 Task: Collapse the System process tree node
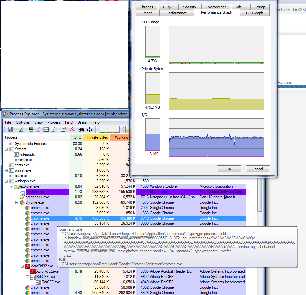click(6, 149)
